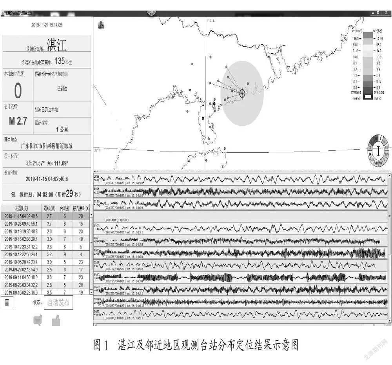
Task: Click the GD/ZHJ/00/BHZ waveform trace
Action: pos(241,204)
